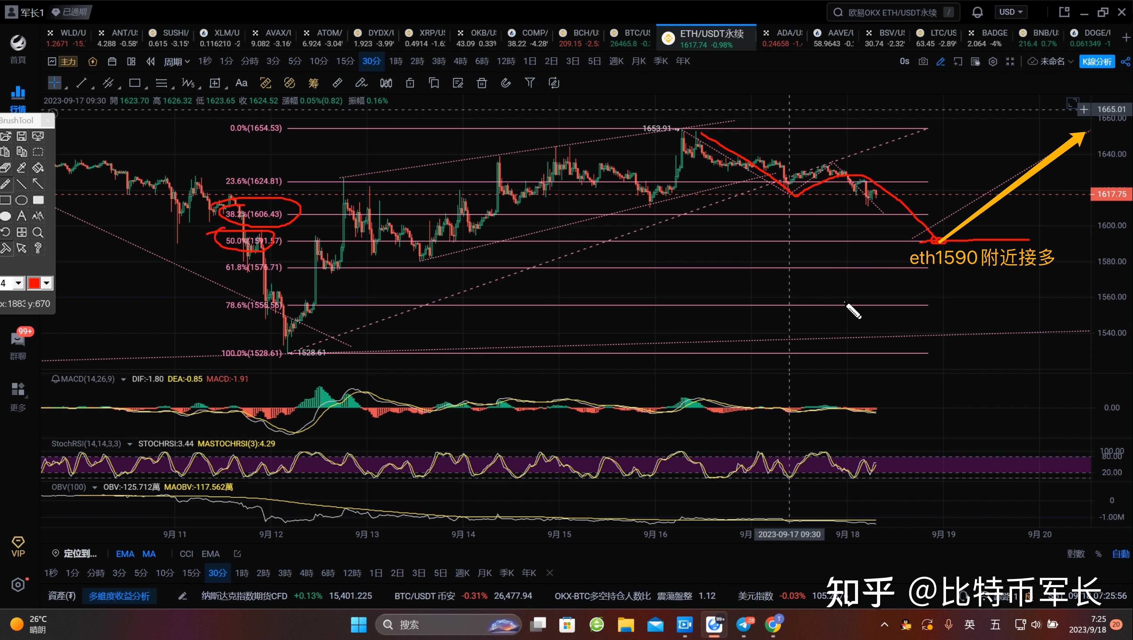This screenshot has width=1133, height=640.
Task: Click the ruler measurement tool
Action: 337,83
